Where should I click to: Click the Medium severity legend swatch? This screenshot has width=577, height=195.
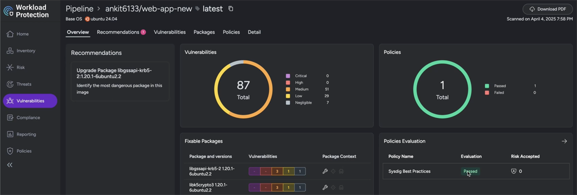coord(288,89)
